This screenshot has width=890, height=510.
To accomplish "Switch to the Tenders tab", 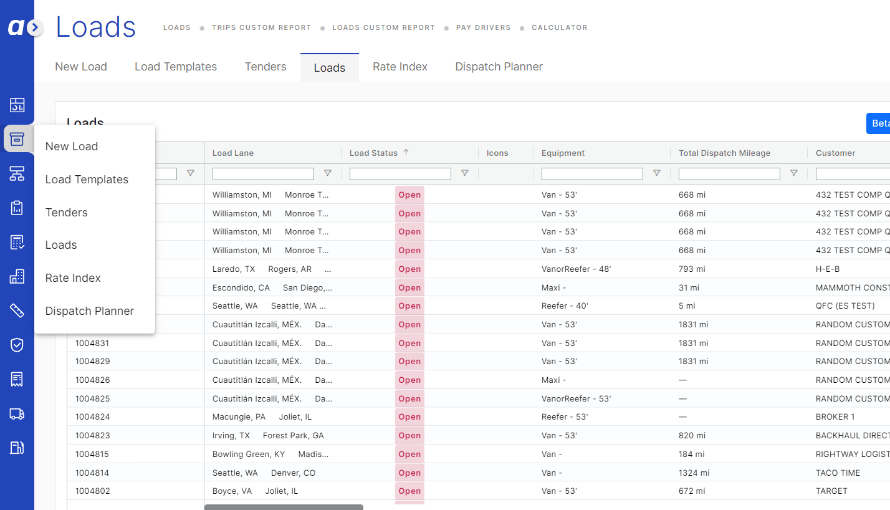I will [266, 67].
